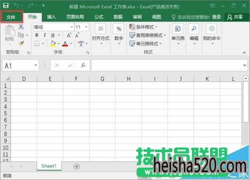
Task: Click the Redo arrow icon
Action: coord(31,5)
